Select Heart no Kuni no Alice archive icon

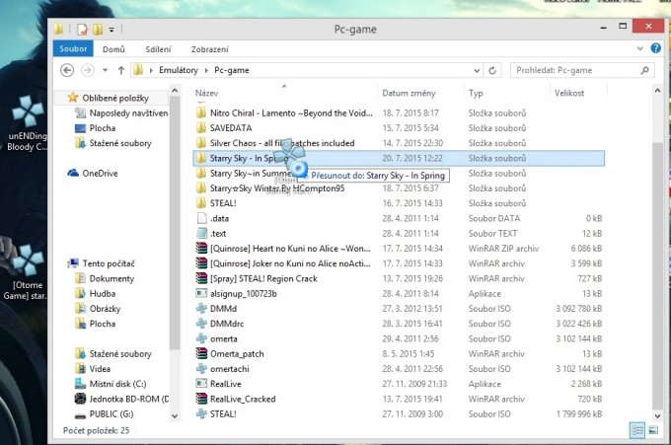(201, 249)
